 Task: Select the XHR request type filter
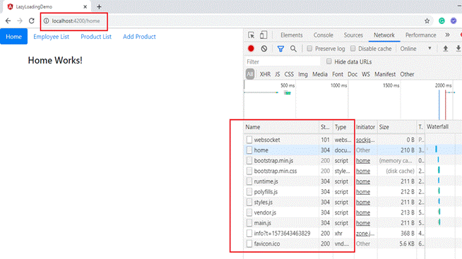coord(265,74)
